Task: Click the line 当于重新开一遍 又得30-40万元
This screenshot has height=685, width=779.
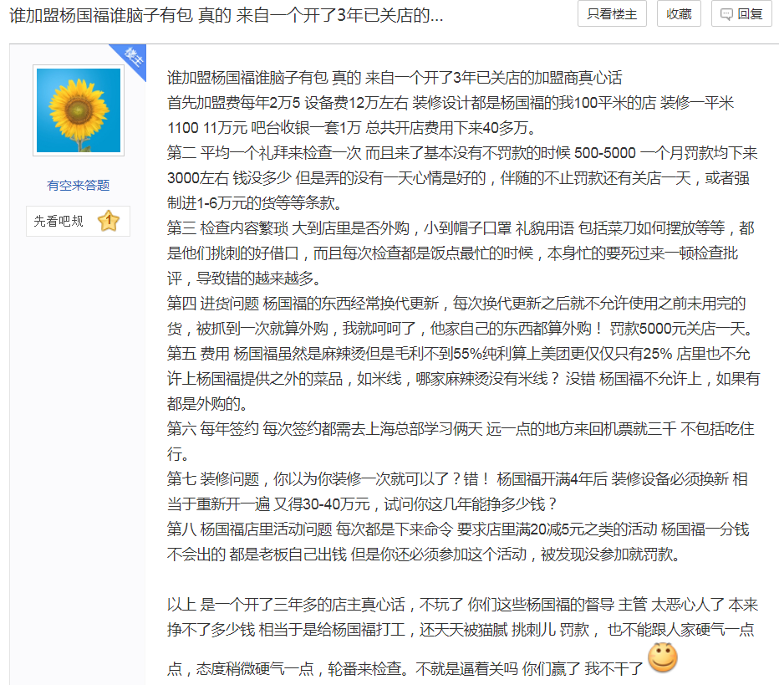Action: tap(361, 504)
